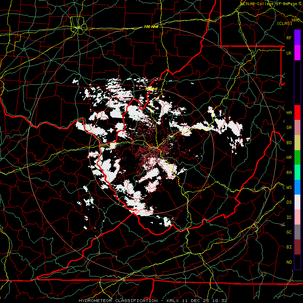303x303 pixels.
Task: Click the RF purple legend swatch
Action: pos(297,38)
